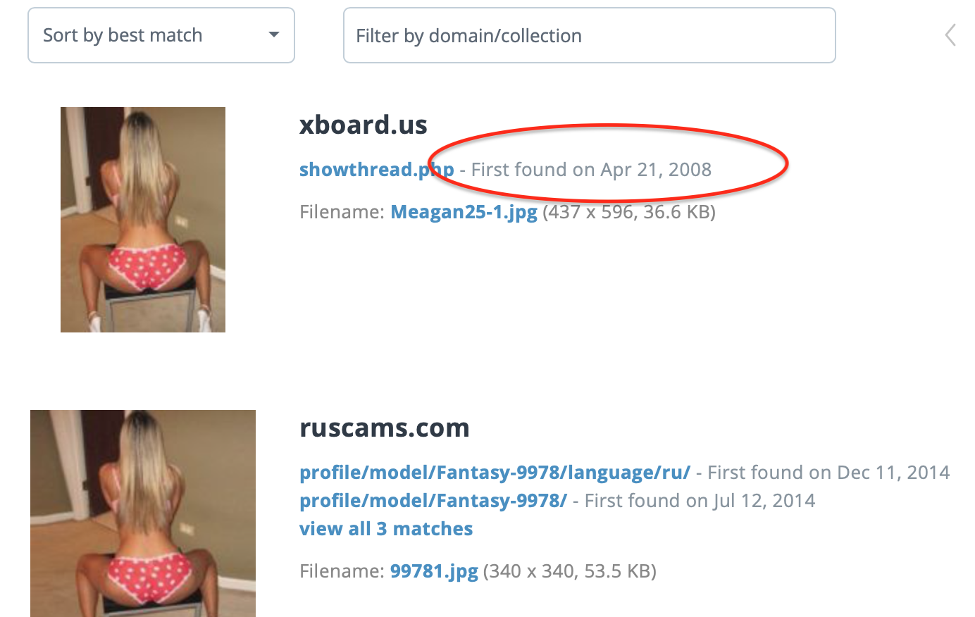Open the profile/model/Fantasy-9978/ link
Screen dimensions: 975x617
tap(433, 501)
